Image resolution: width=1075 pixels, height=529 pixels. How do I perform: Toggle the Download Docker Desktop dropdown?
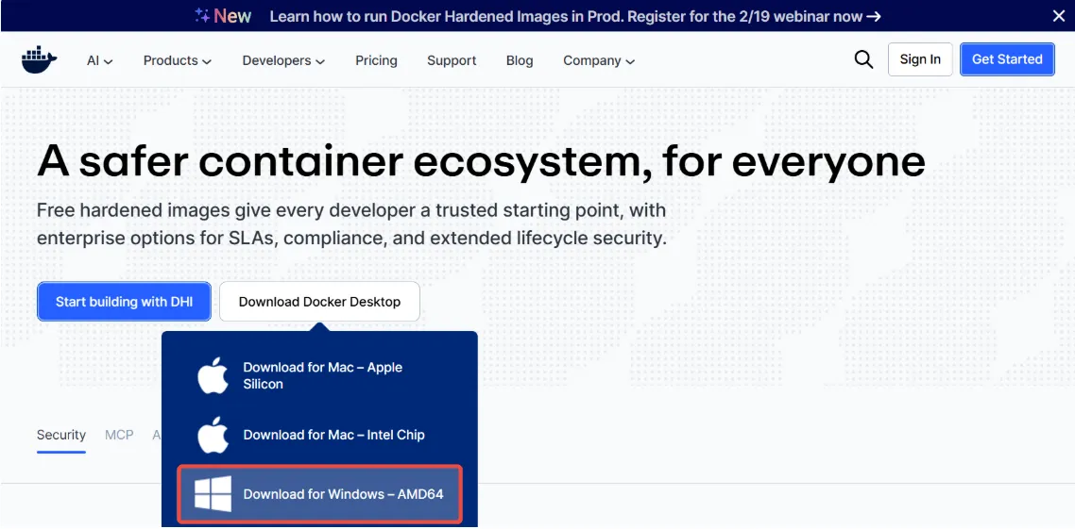click(319, 302)
